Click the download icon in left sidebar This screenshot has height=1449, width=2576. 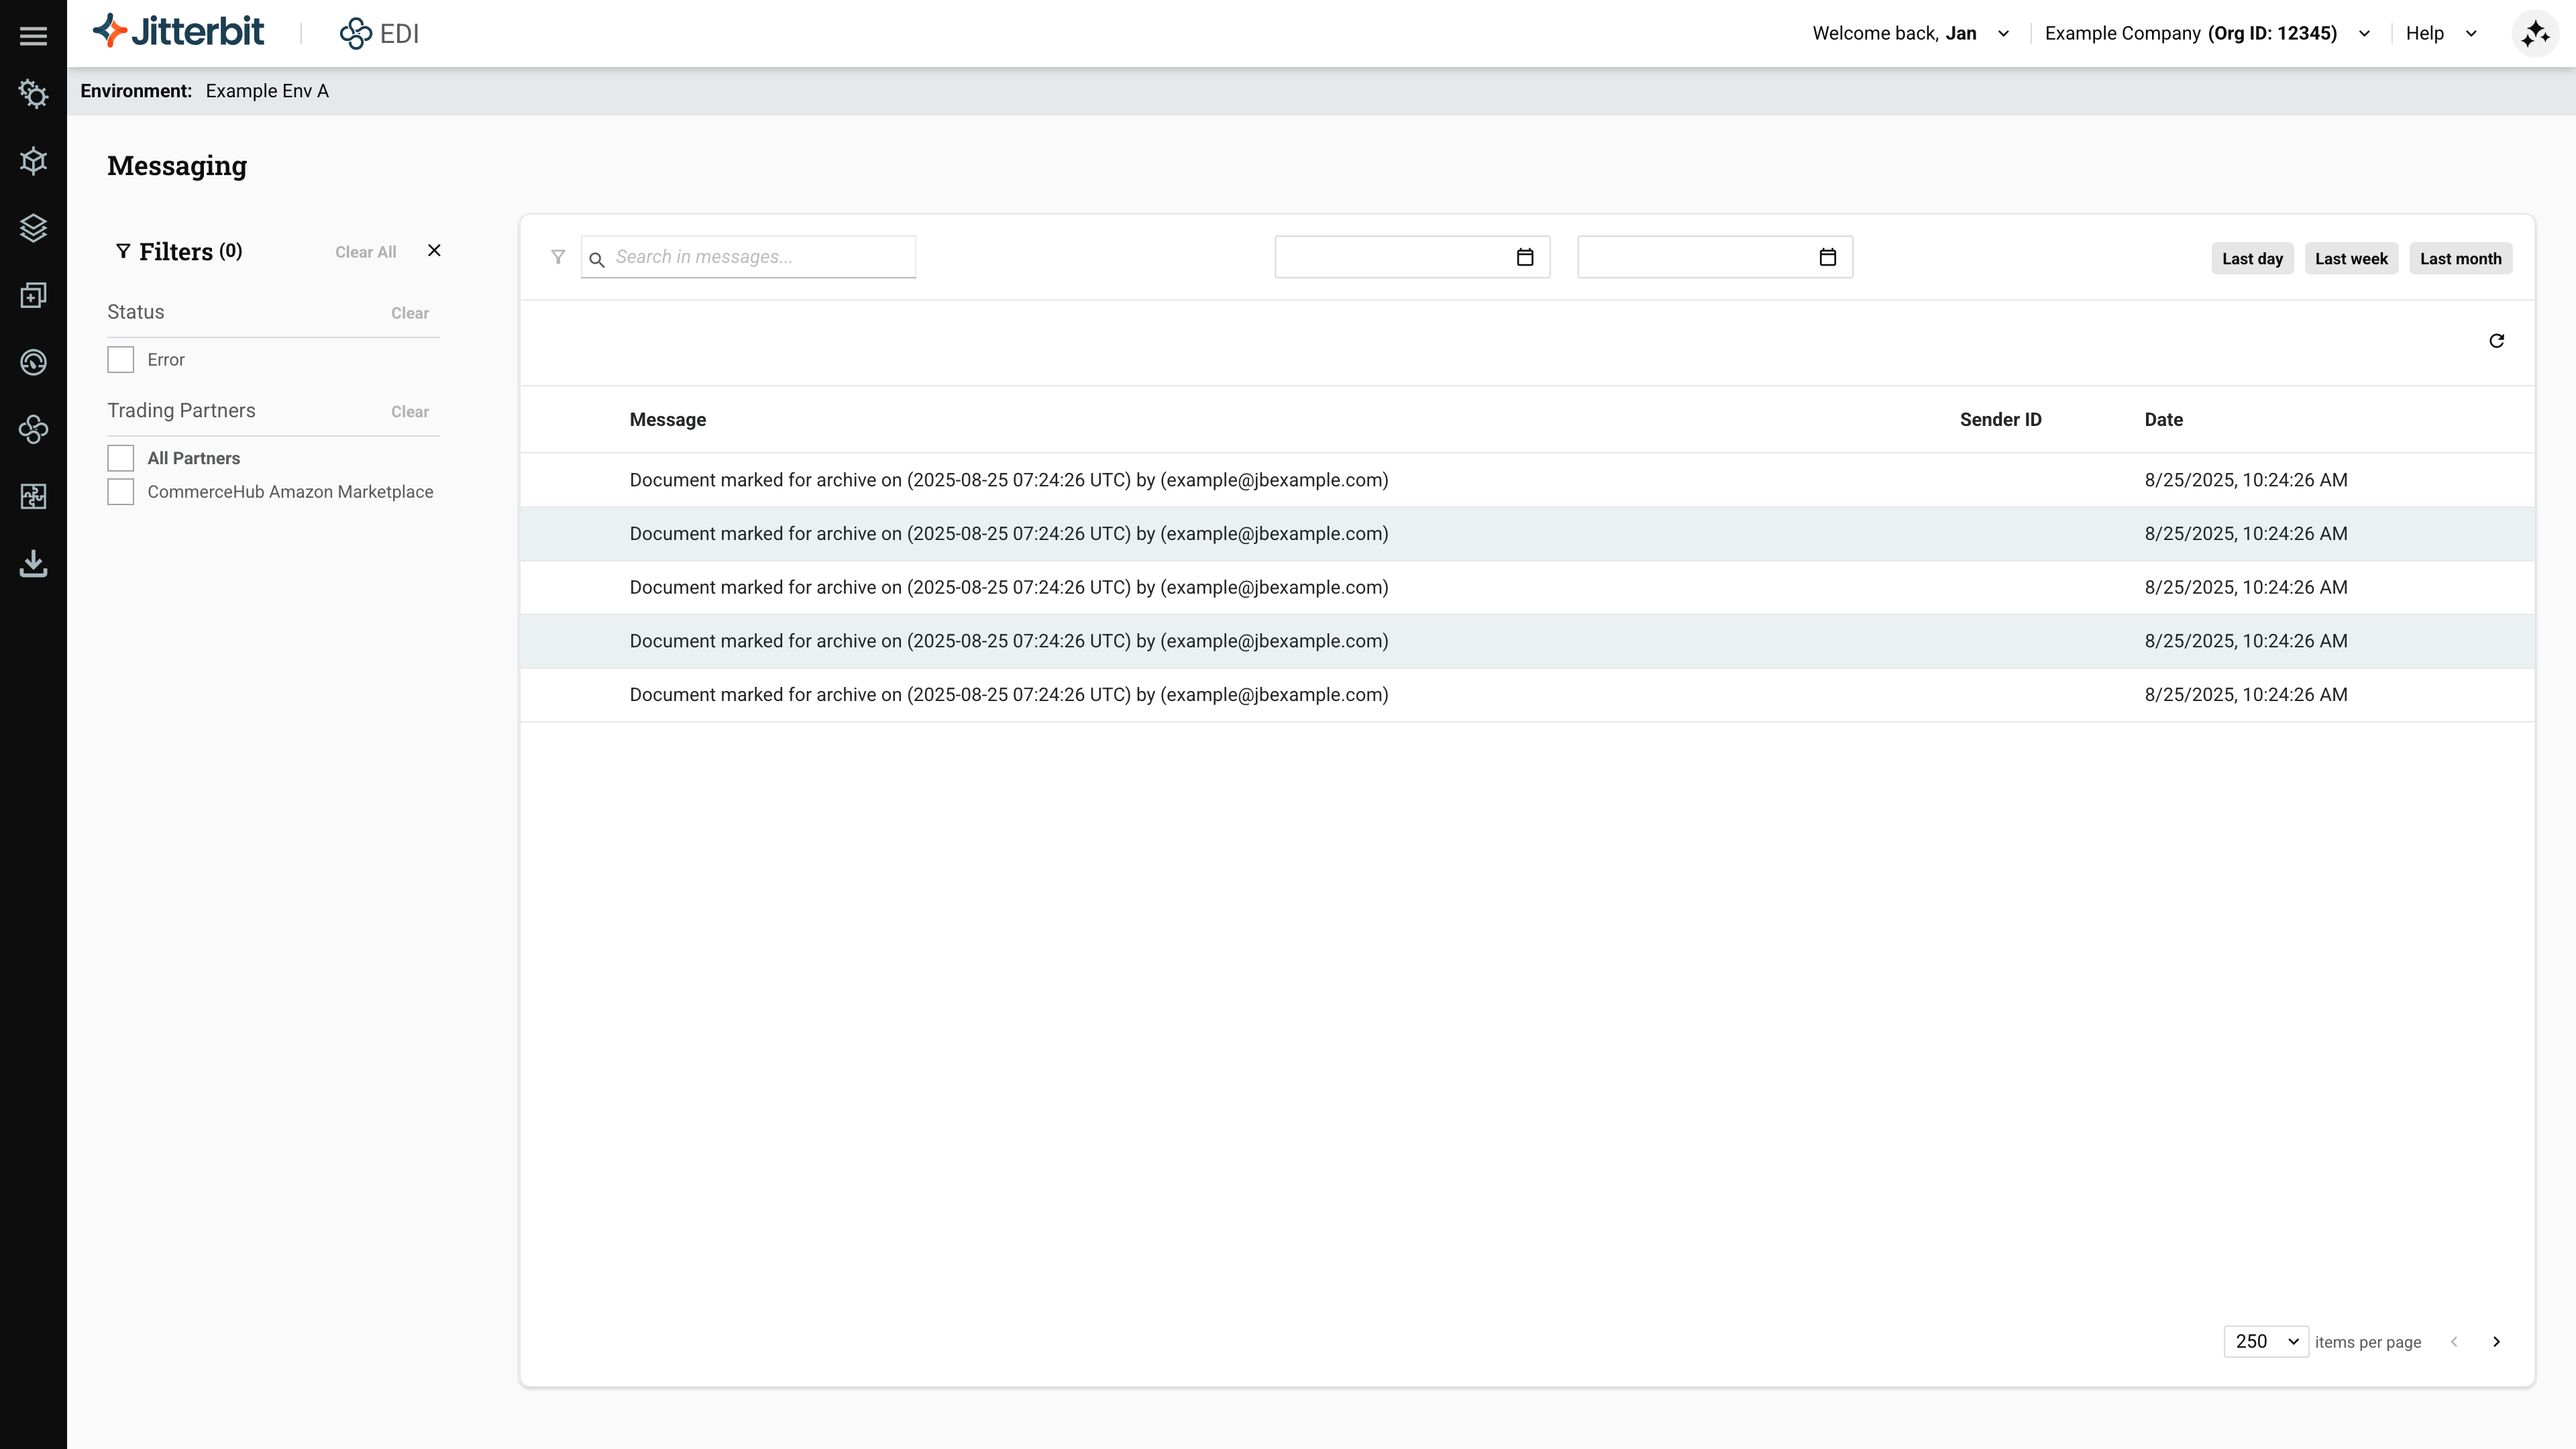click(33, 563)
